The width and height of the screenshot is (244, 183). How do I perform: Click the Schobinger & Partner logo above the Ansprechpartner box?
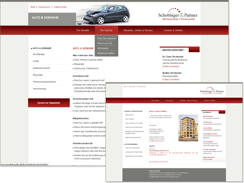178,14
